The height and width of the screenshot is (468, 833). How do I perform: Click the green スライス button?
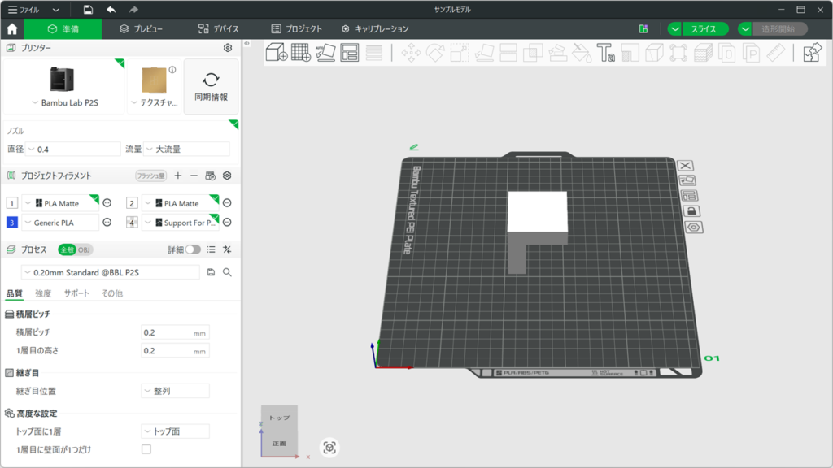[x=704, y=29]
